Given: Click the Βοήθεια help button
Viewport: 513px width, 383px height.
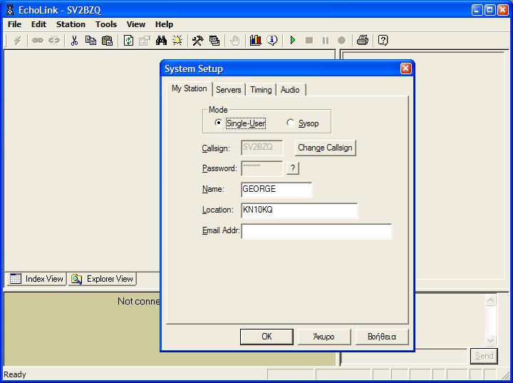Looking at the screenshot, I should click(x=382, y=337).
